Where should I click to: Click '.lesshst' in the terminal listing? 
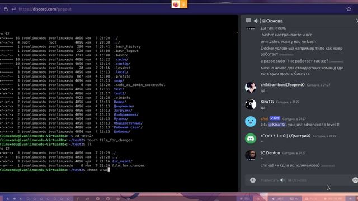[x=122, y=68]
